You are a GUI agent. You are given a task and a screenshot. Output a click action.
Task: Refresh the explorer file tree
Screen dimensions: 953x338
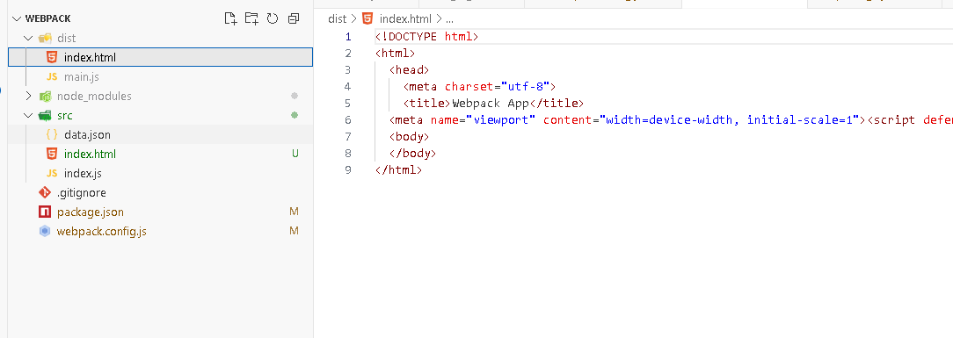(x=273, y=18)
